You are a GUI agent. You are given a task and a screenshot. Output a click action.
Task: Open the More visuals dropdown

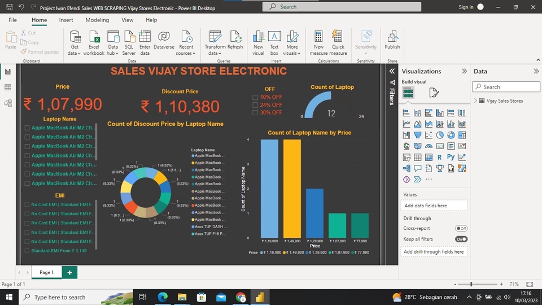(292, 43)
